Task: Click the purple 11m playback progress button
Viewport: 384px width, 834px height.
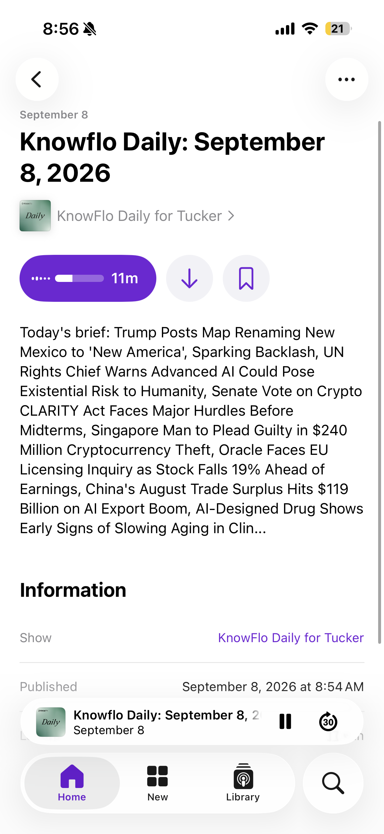Action: pos(88,278)
